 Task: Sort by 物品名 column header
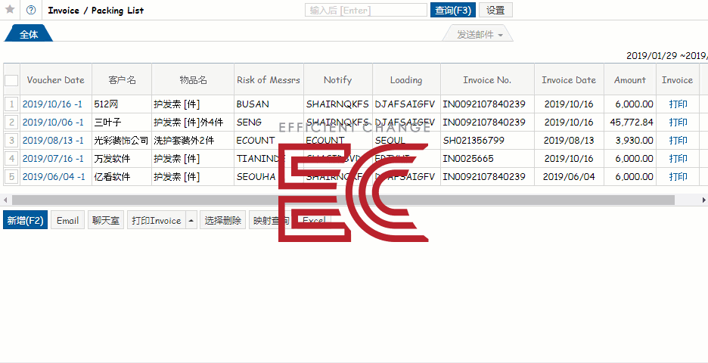(193, 80)
